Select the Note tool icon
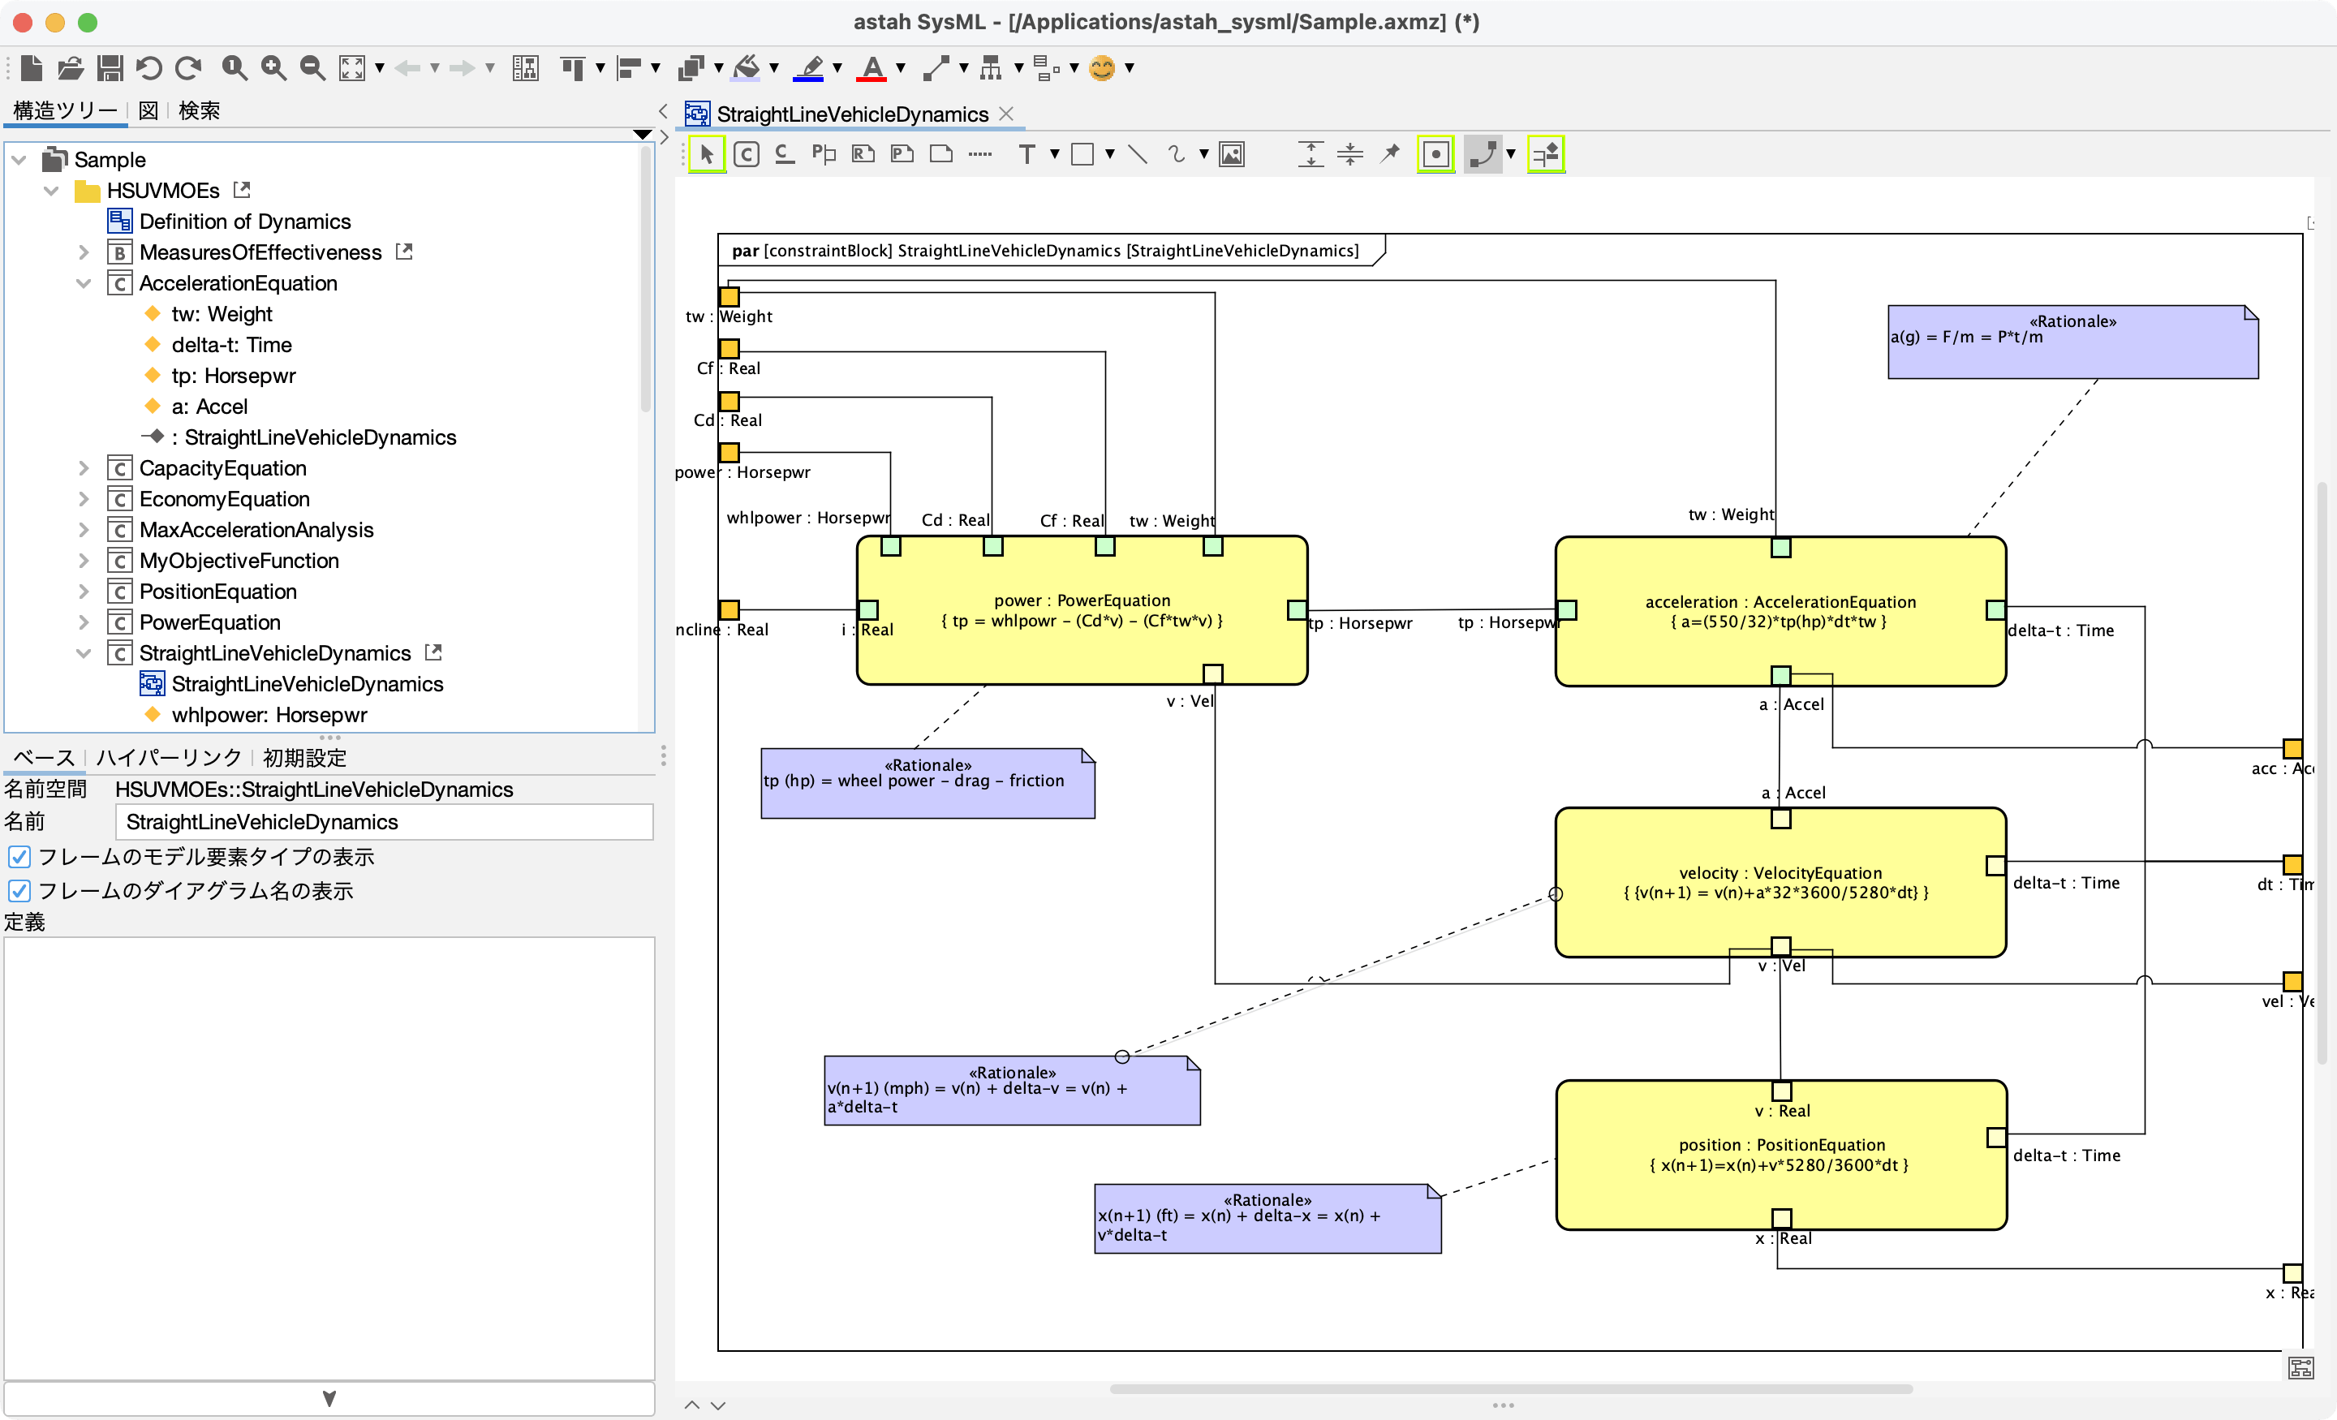 (x=940, y=153)
